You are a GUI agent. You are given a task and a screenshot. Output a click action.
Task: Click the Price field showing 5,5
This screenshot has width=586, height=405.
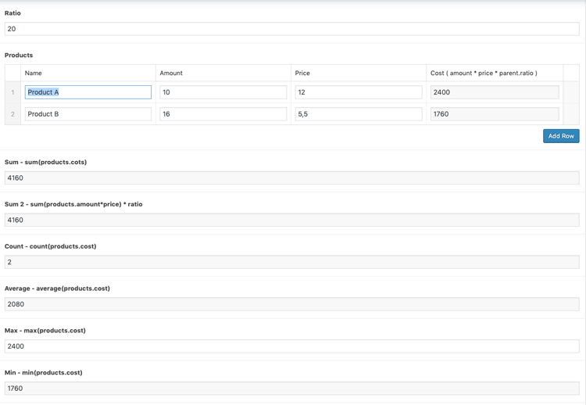pos(359,114)
